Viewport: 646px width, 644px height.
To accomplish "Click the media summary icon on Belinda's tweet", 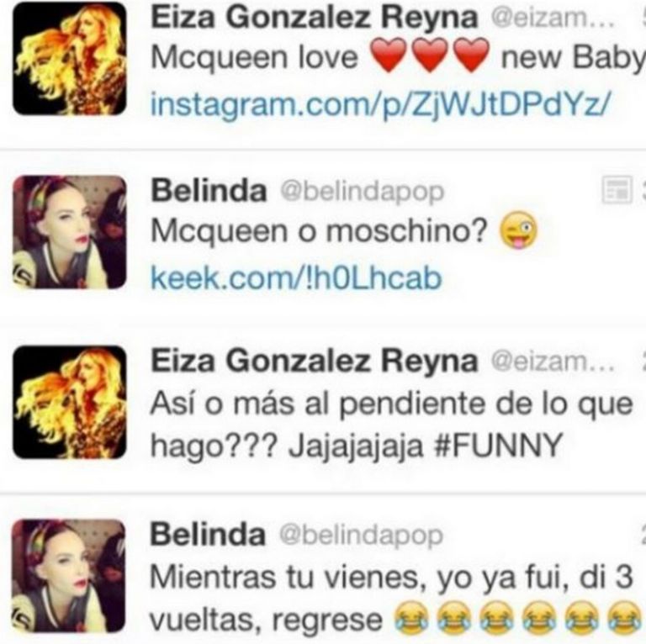I will pos(617,190).
